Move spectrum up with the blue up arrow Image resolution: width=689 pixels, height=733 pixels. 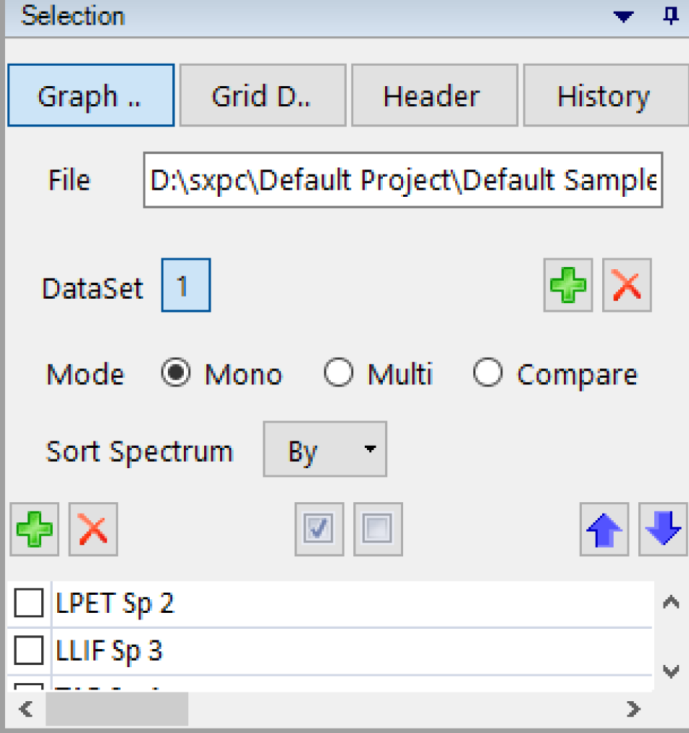coord(604,529)
